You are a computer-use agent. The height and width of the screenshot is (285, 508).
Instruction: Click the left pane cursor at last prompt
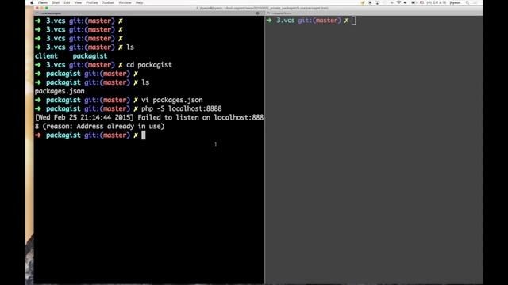(x=144, y=135)
